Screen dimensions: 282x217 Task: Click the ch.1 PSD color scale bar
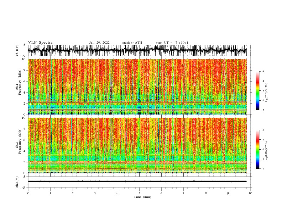pyautogui.click(x=257, y=91)
